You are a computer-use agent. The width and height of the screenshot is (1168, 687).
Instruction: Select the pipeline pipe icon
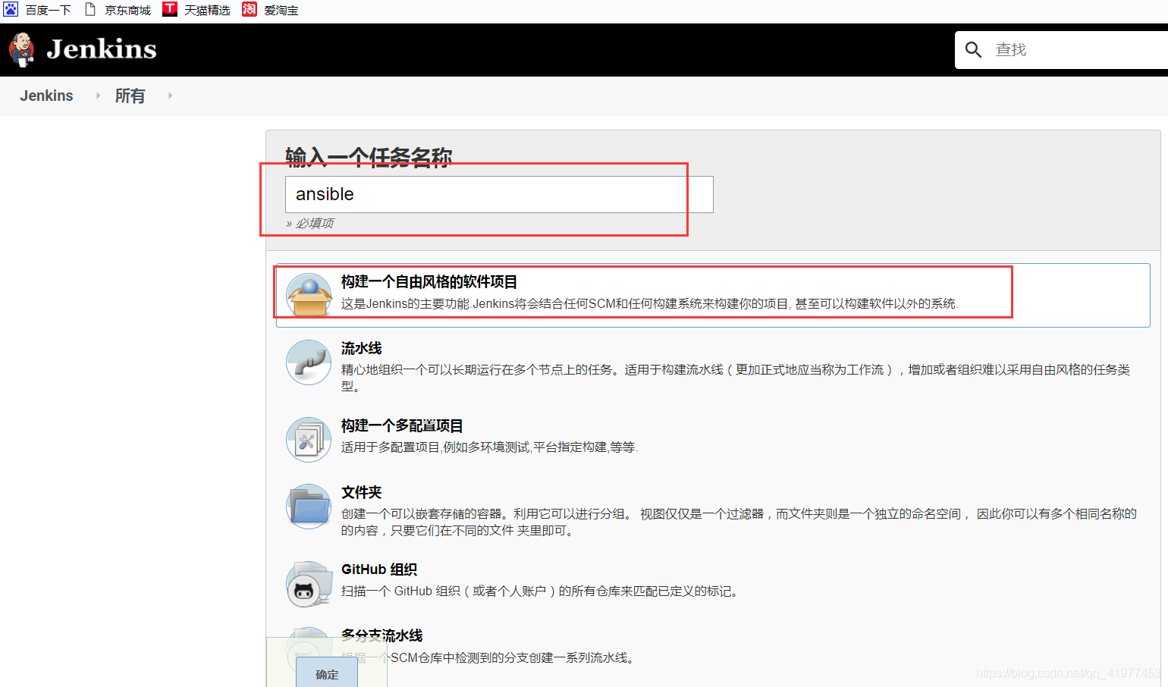[309, 362]
